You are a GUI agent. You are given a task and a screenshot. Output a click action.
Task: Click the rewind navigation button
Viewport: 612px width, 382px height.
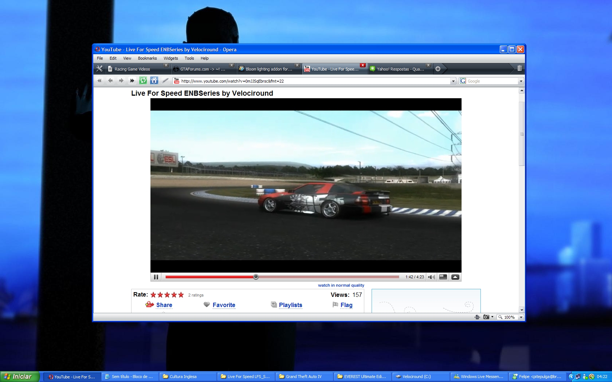[99, 81]
